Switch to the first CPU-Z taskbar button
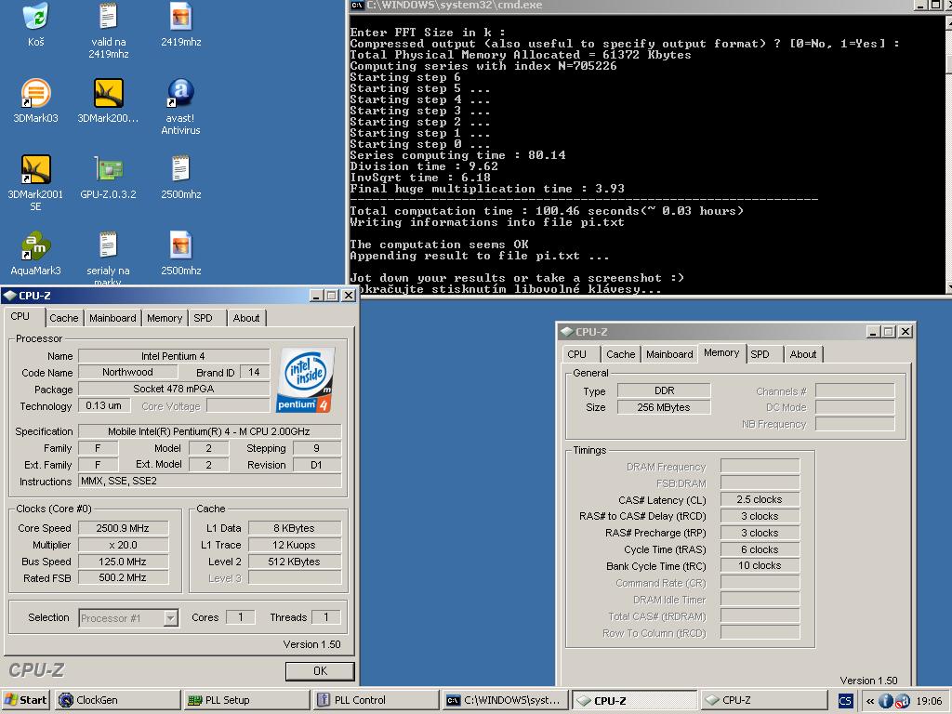This screenshot has height=714, width=952. (x=634, y=701)
